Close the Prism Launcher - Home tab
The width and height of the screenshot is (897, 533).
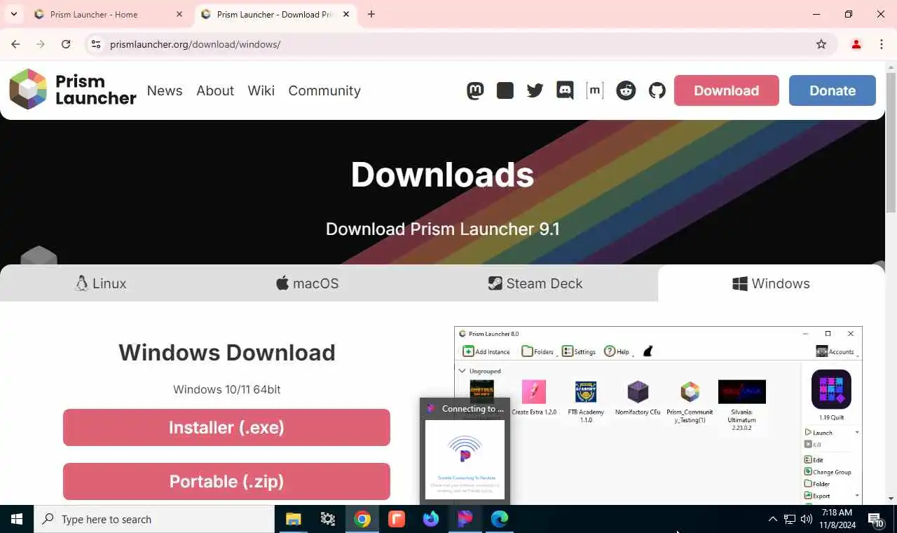pyautogui.click(x=179, y=14)
